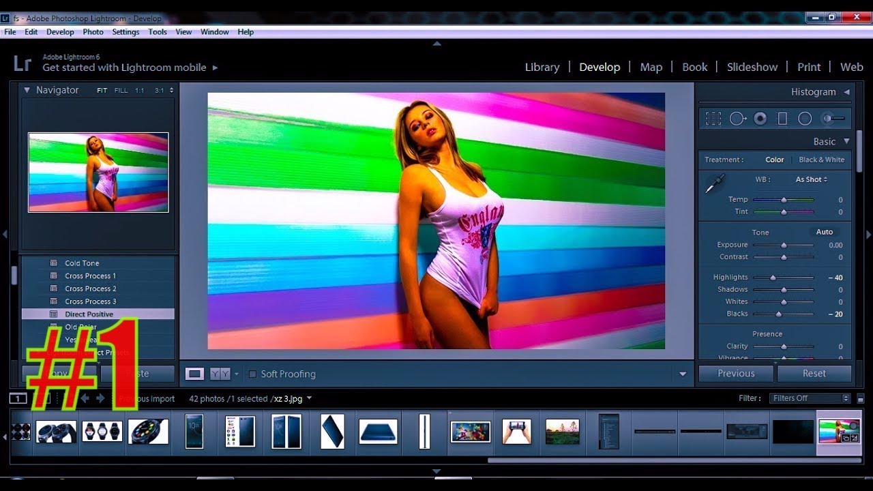Click the Previous button
This screenshot has height=491, width=873.
click(x=736, y=374)
